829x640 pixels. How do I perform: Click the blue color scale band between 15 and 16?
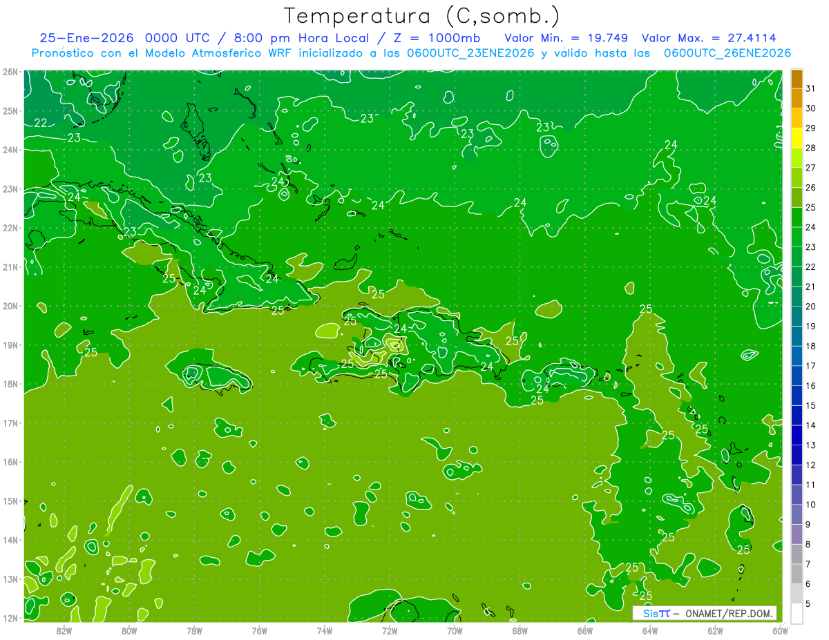click(x=797, y=396)
